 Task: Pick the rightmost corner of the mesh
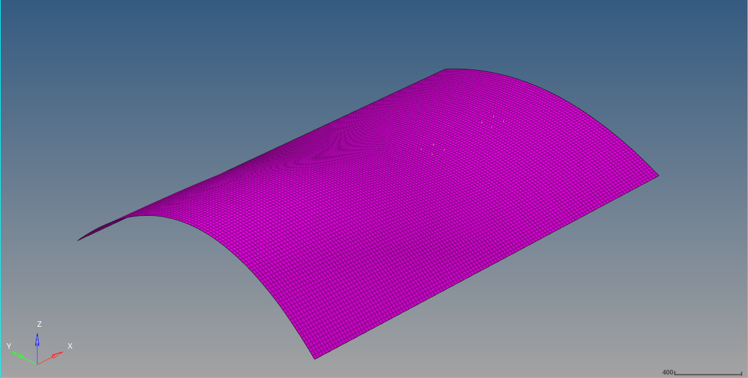point(658,176)
